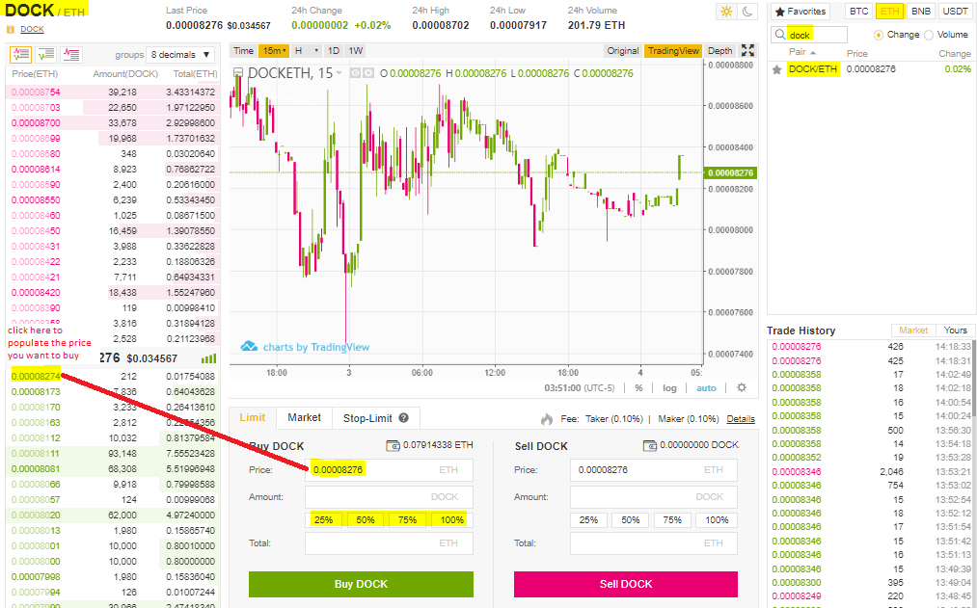Click the buy Price input field
The image size is (977, 608).
click(x=389, y=470)
